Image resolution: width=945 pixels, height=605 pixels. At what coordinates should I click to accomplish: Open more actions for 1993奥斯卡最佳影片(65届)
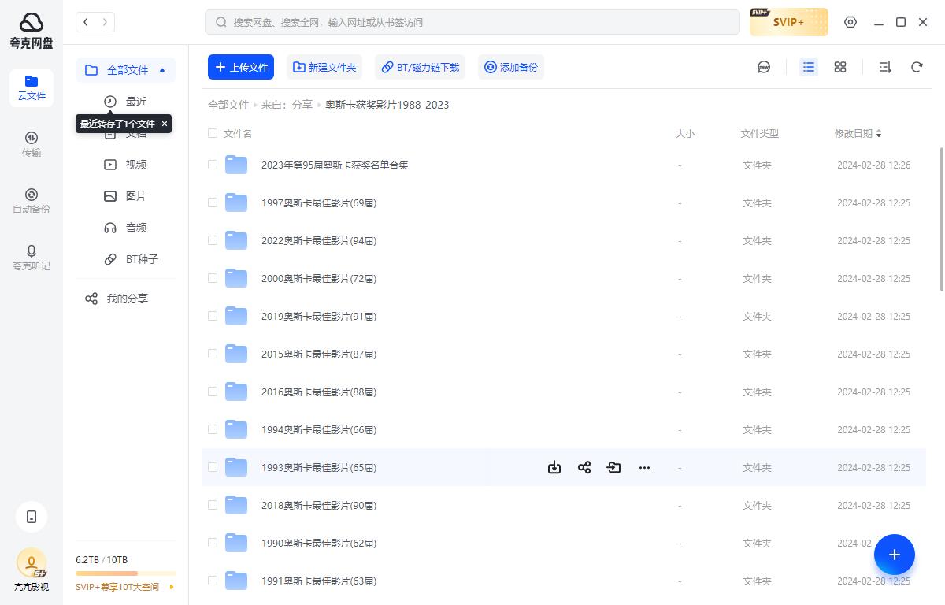pyautogui.click(x=644, y=467)
